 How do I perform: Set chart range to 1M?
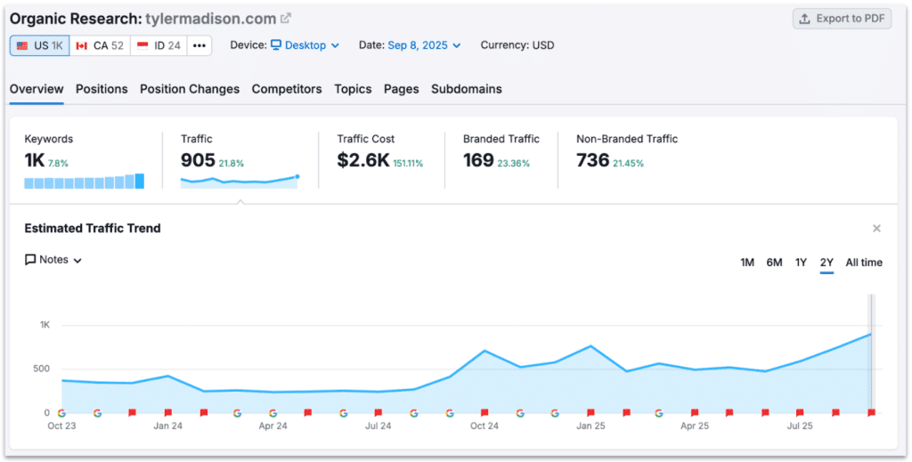tap(747, 263)
